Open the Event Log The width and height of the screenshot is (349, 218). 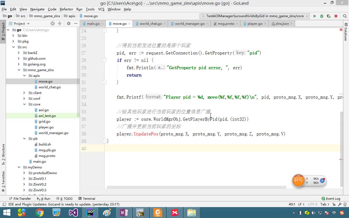coord(331,199)
